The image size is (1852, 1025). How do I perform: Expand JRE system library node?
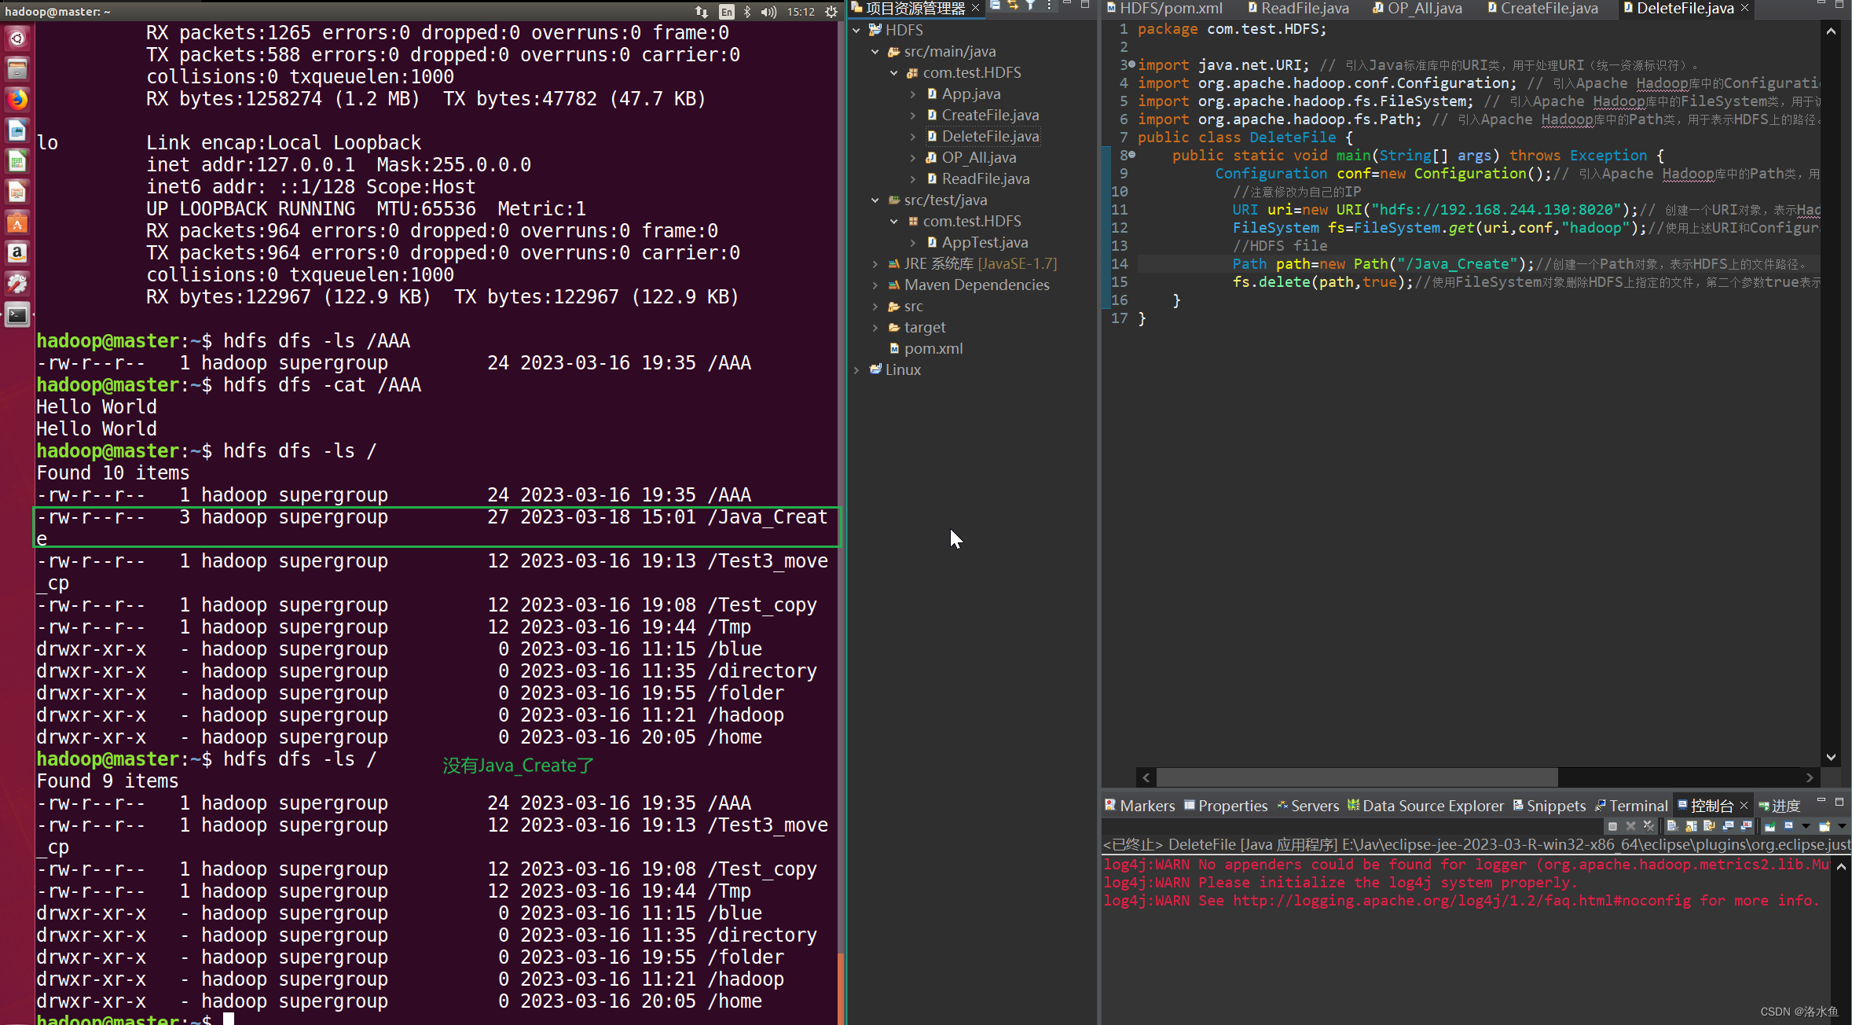[875, 263]
